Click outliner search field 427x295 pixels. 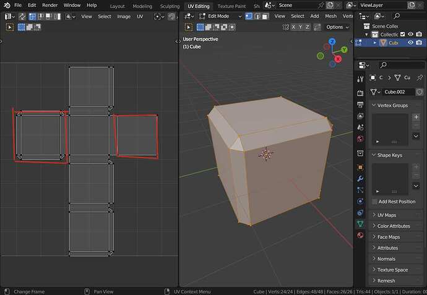(x=408, y=16)
